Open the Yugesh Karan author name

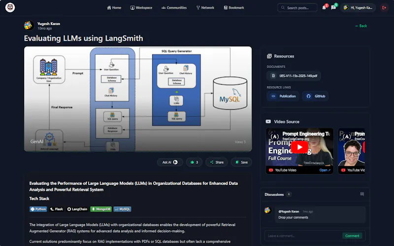49,24
